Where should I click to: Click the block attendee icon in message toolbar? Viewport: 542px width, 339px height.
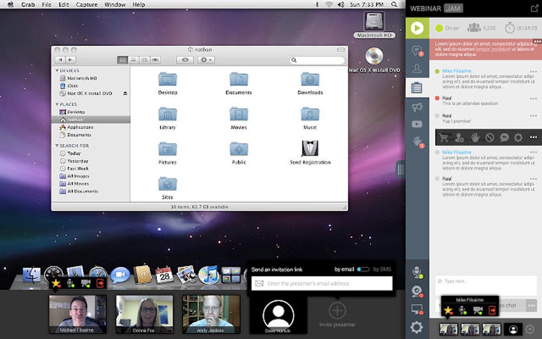click(x=489, y=138)
